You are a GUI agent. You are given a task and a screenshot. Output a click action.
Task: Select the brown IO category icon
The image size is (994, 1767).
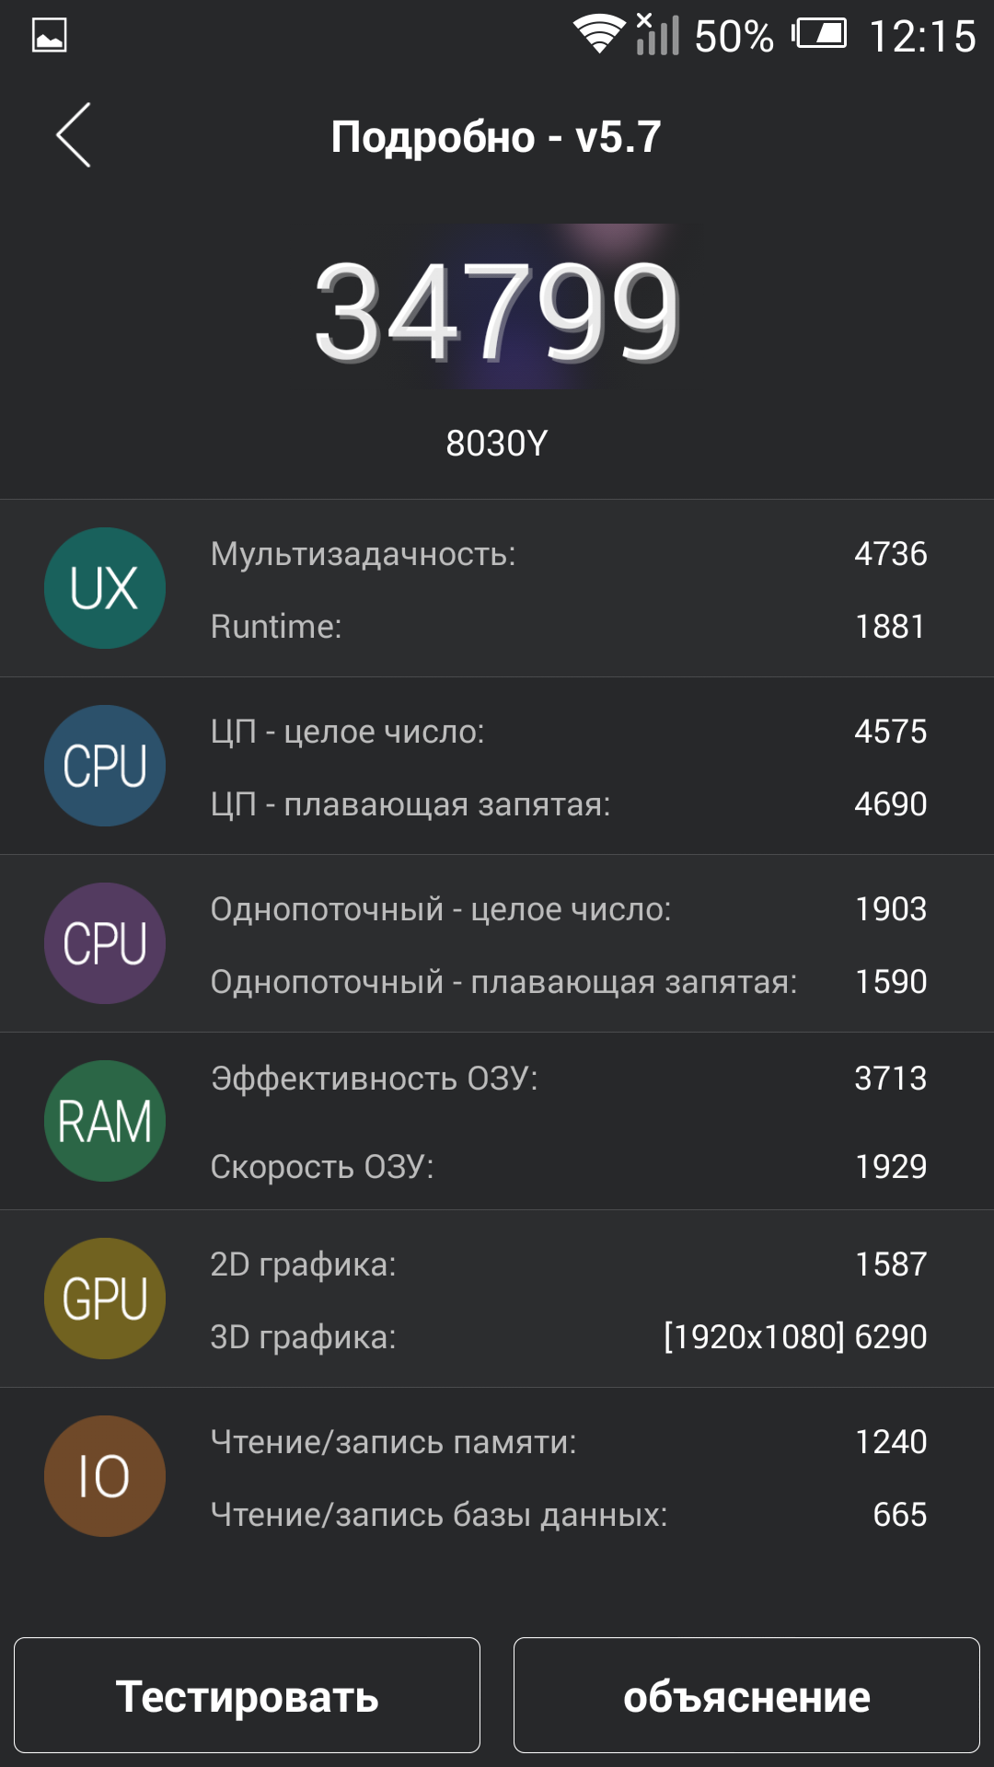click(x=105, y=1476)
